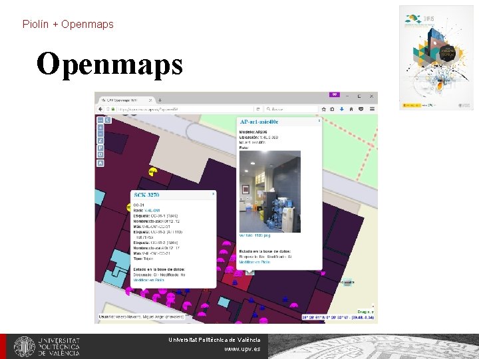The height and width of the screenshot is (359, 479).
Task: Click the Estado en la base de datos heading in SCK popup
Action: (x=159, y=269)
